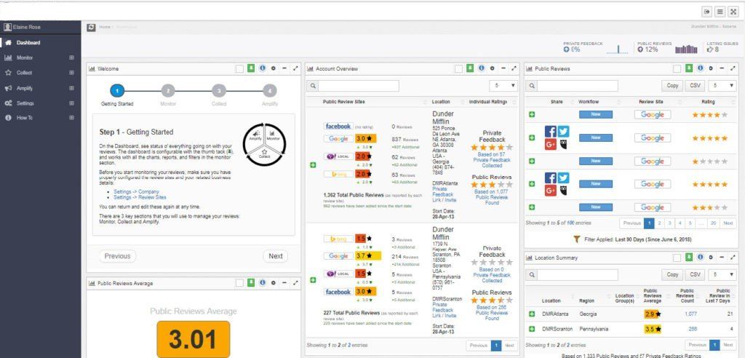Open the Settings -> Company link
The width and height of the screenshot is (745, 358).
point(136,191)
